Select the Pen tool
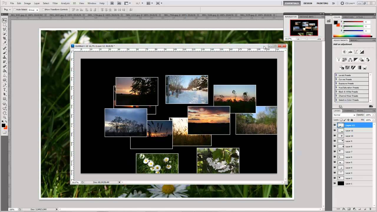Screen dimensions: 377x212 5,85
